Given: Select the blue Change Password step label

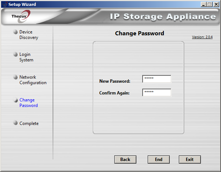Looking at the screenshot, I should [x=29, y=103].
